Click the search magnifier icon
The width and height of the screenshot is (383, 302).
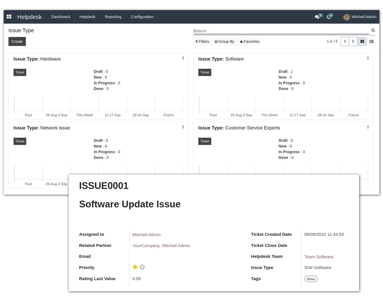(373, 31)
